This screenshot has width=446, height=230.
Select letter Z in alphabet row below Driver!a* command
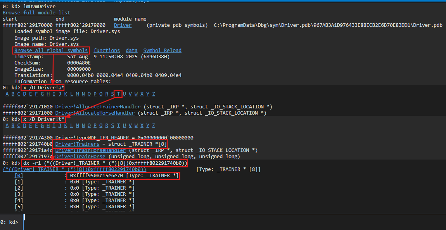coord(154,94)
